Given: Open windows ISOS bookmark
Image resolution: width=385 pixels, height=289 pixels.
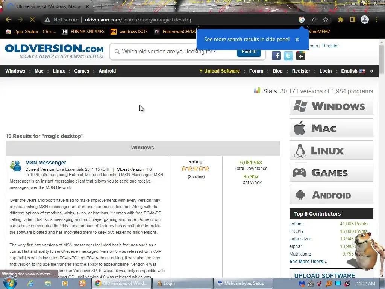Looking at the screenshot, I should pos(129,32).
